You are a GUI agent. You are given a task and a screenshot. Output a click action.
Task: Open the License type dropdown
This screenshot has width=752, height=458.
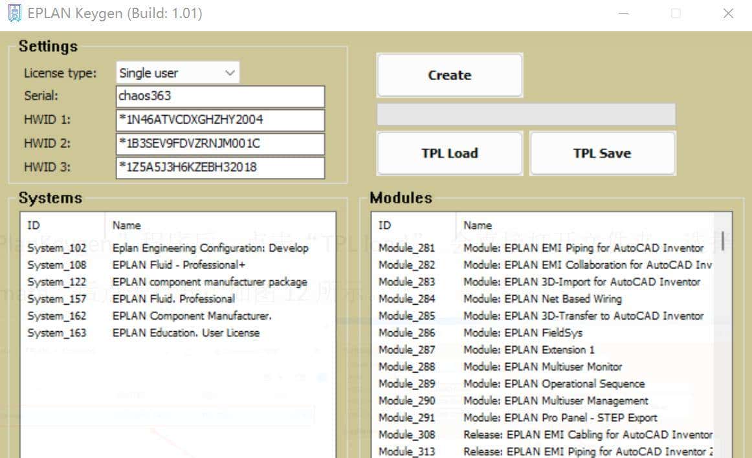point(177,73)
